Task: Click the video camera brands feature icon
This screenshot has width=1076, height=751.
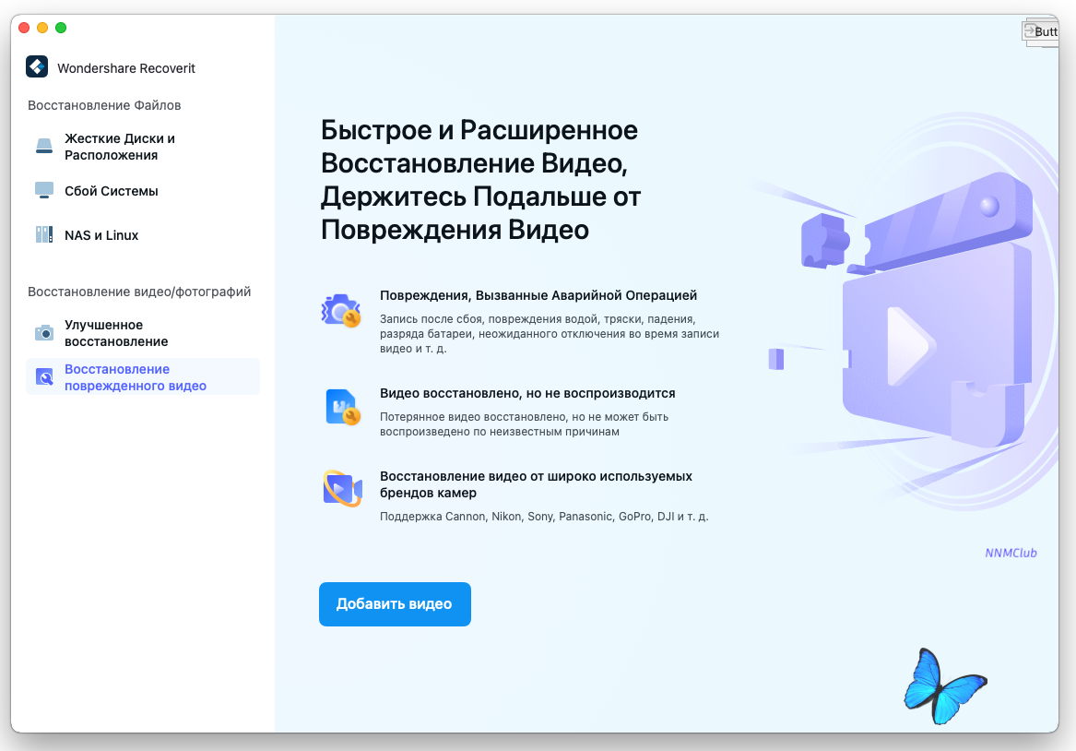Action: coord(342,489)
